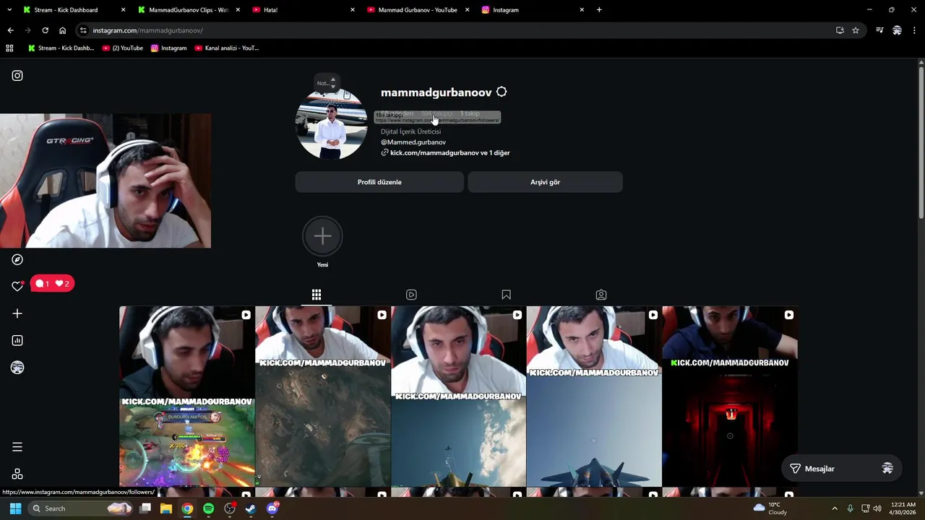This screenshot has width=925, height=520.
Task: Open the 1 takip following count
Action: 470,114
